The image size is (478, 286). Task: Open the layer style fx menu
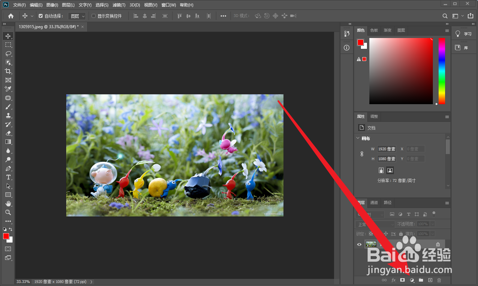point(393,280)
